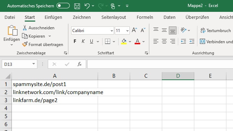Image resolution: width=233 pixels, height=131 pixels.
Task: Click the text orientation icon
Action: pos(183,30)
